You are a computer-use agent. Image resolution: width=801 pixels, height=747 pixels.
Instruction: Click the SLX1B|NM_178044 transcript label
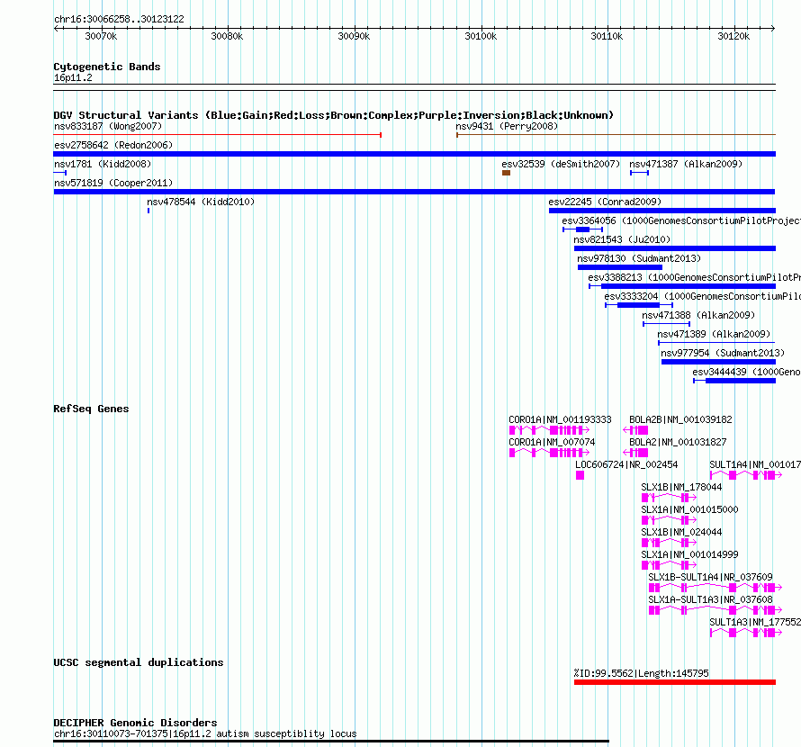(x=681, y=487)
